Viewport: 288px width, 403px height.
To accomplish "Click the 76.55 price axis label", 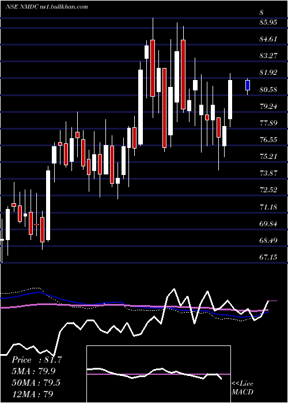I will (x=268, y=140).
